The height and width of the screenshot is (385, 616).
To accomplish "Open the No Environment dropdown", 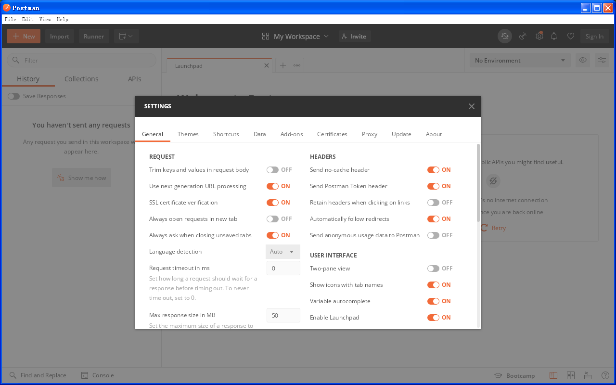I will pos(520,60).
